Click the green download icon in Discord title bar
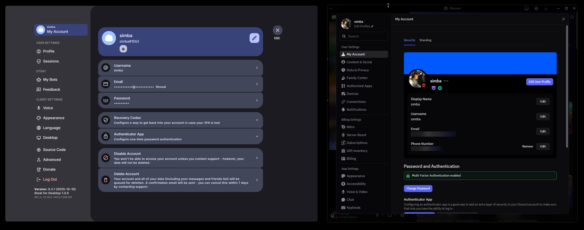The image size is (584, 230). [546, 9]
